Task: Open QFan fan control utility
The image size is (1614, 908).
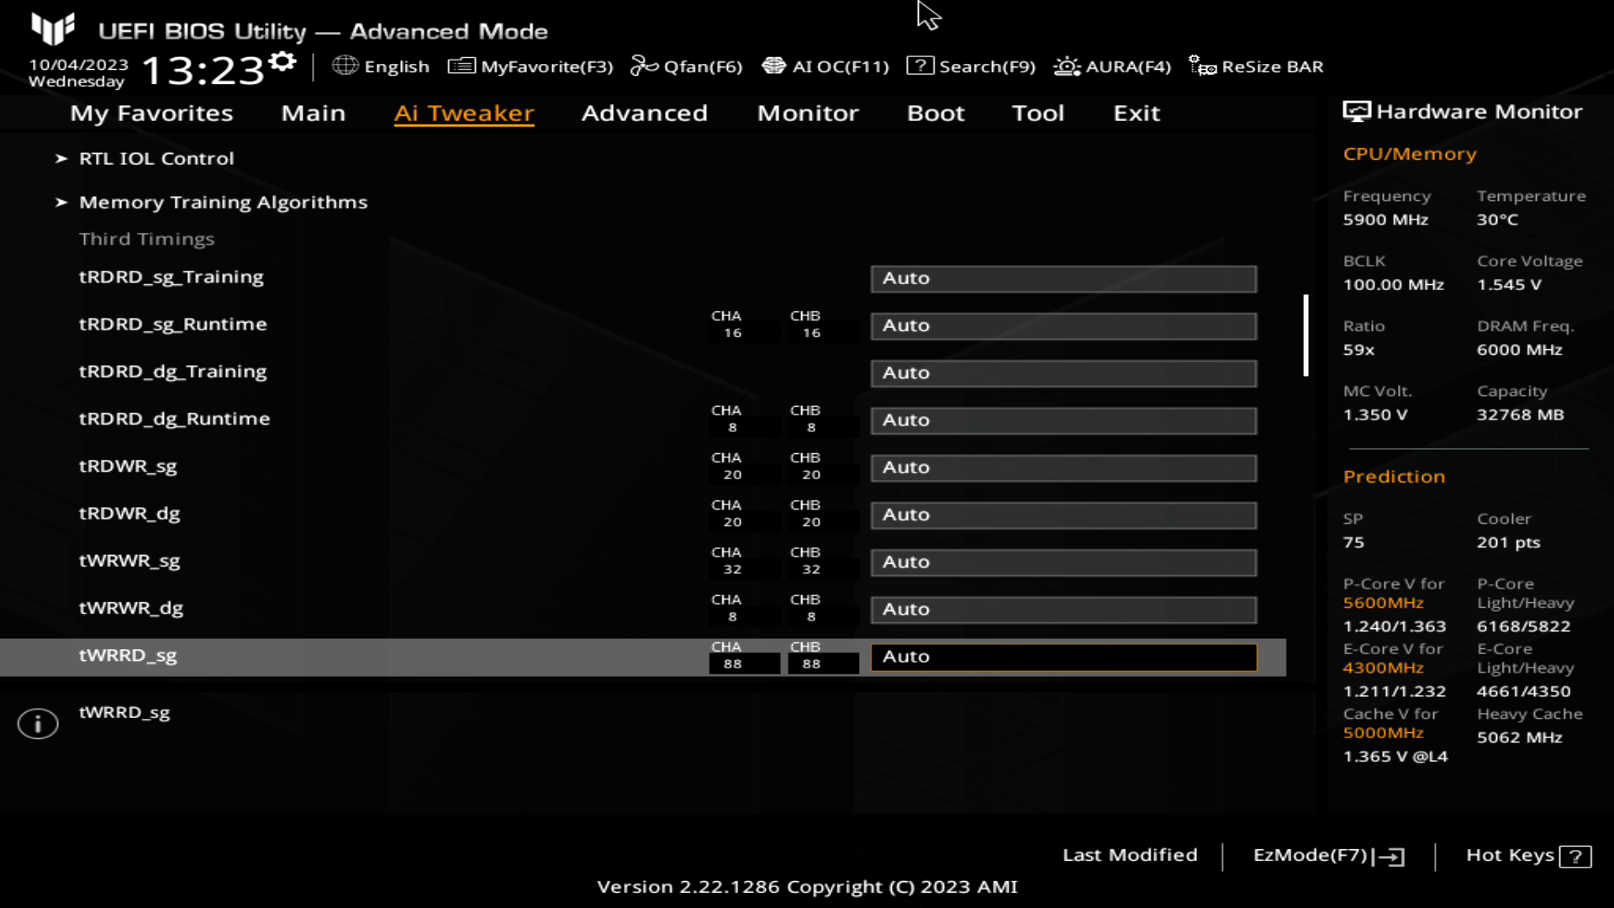Action: (x=688, y=66)
